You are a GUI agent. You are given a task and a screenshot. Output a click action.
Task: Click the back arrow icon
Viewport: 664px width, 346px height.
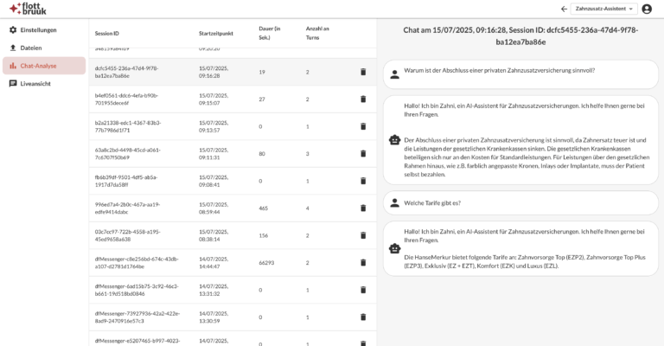(x=564, y=9)
